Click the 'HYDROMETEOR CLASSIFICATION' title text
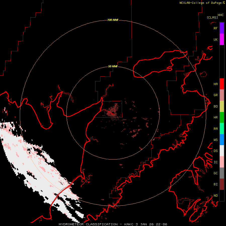The height and width of the screenshot is (226, 226). point(88,224)
